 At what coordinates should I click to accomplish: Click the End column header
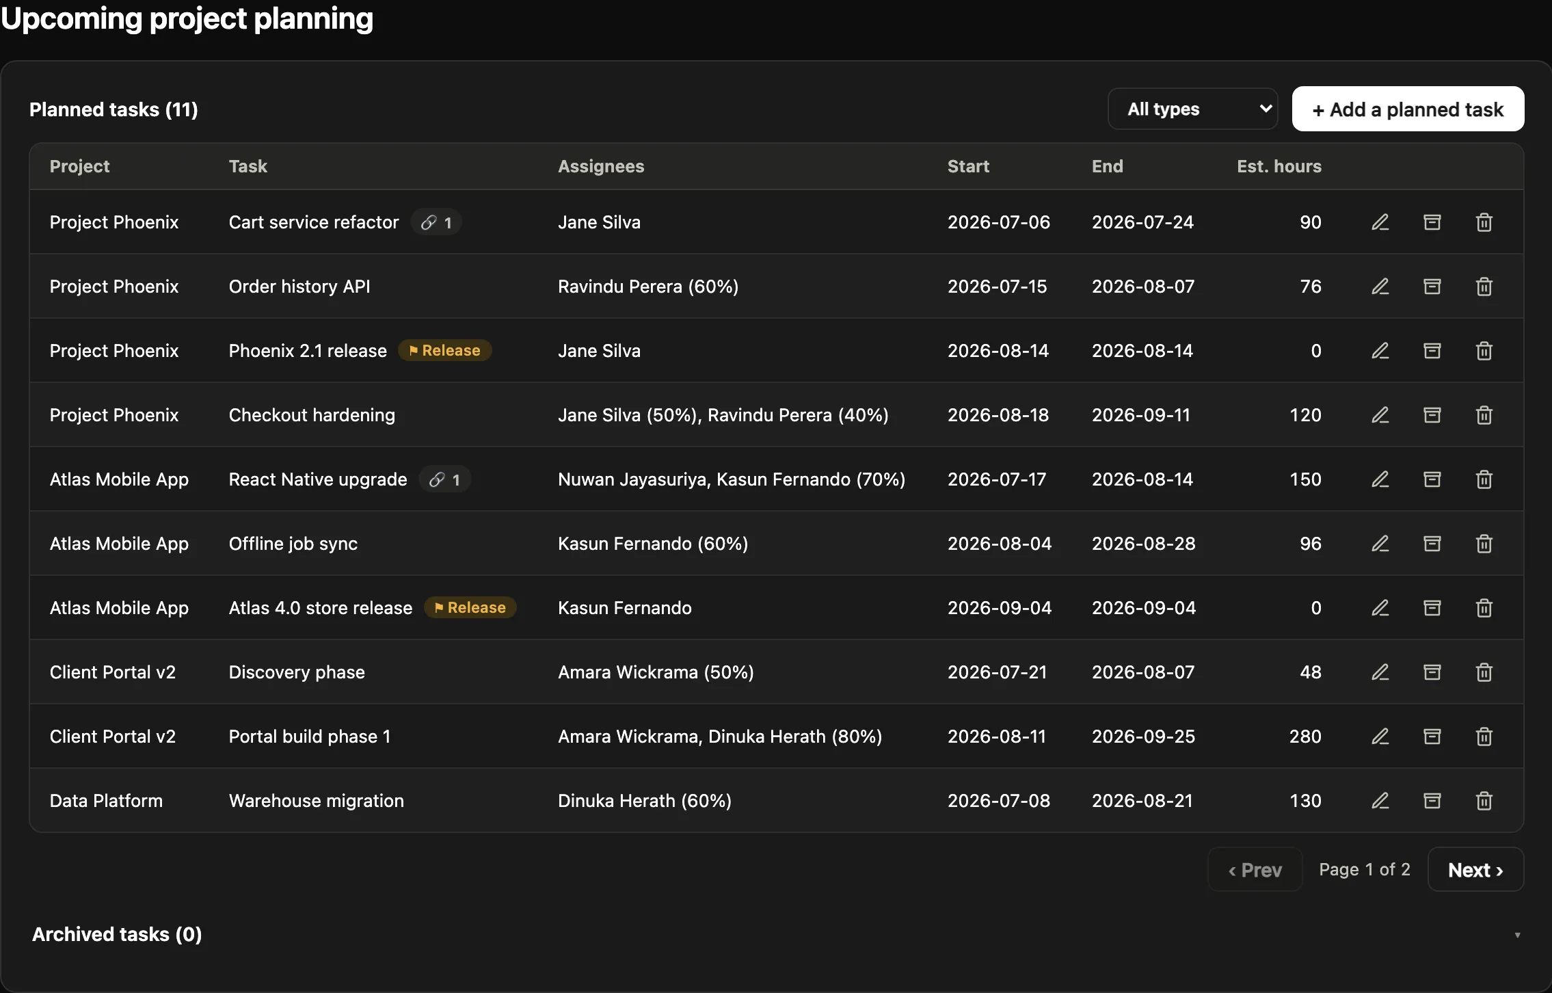coord(1107,166)
